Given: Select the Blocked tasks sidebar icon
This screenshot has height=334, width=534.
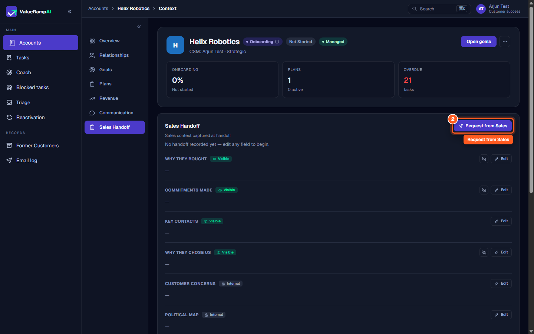Looking at the screenshot, I should (9, 87).
